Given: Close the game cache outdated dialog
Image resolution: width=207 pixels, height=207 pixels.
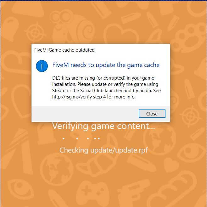Looking at the screenshot, I should click(x=152, y=114).
